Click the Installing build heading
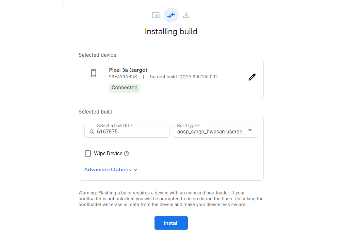The height and width of the screenshot is (244, 341). [x=171, y=32]
